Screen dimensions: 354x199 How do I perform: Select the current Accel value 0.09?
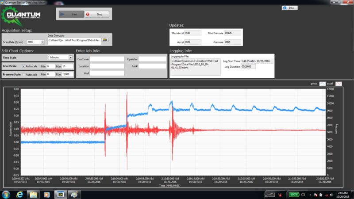pyautogui.click(x=192, y=42)
